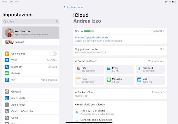The width and height of the screenshot is (178, 124).
Task: Open the Mail 220,6 KB tile
Action: point(150,80)
